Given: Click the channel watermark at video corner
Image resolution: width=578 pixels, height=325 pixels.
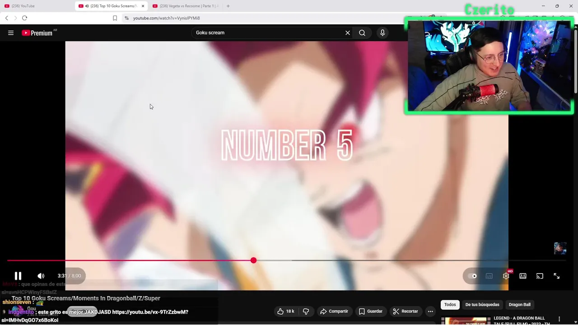Looking at the screenshot, I should 560,248.
